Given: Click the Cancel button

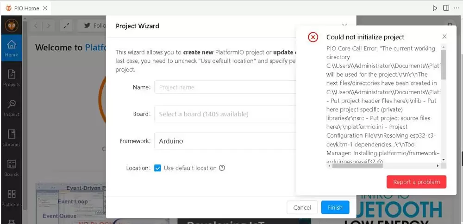Looking at the screenshot, I should pos(302,207).
